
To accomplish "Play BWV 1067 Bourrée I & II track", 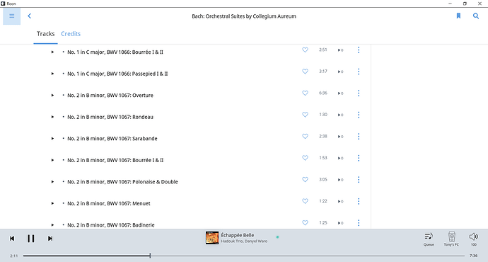I will tap(52, 160).
